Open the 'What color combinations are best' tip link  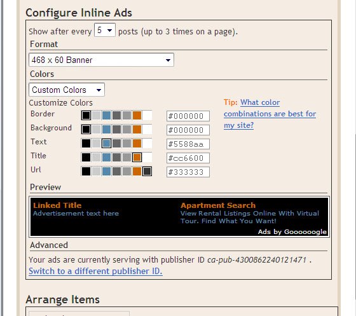tap(270, 114)
